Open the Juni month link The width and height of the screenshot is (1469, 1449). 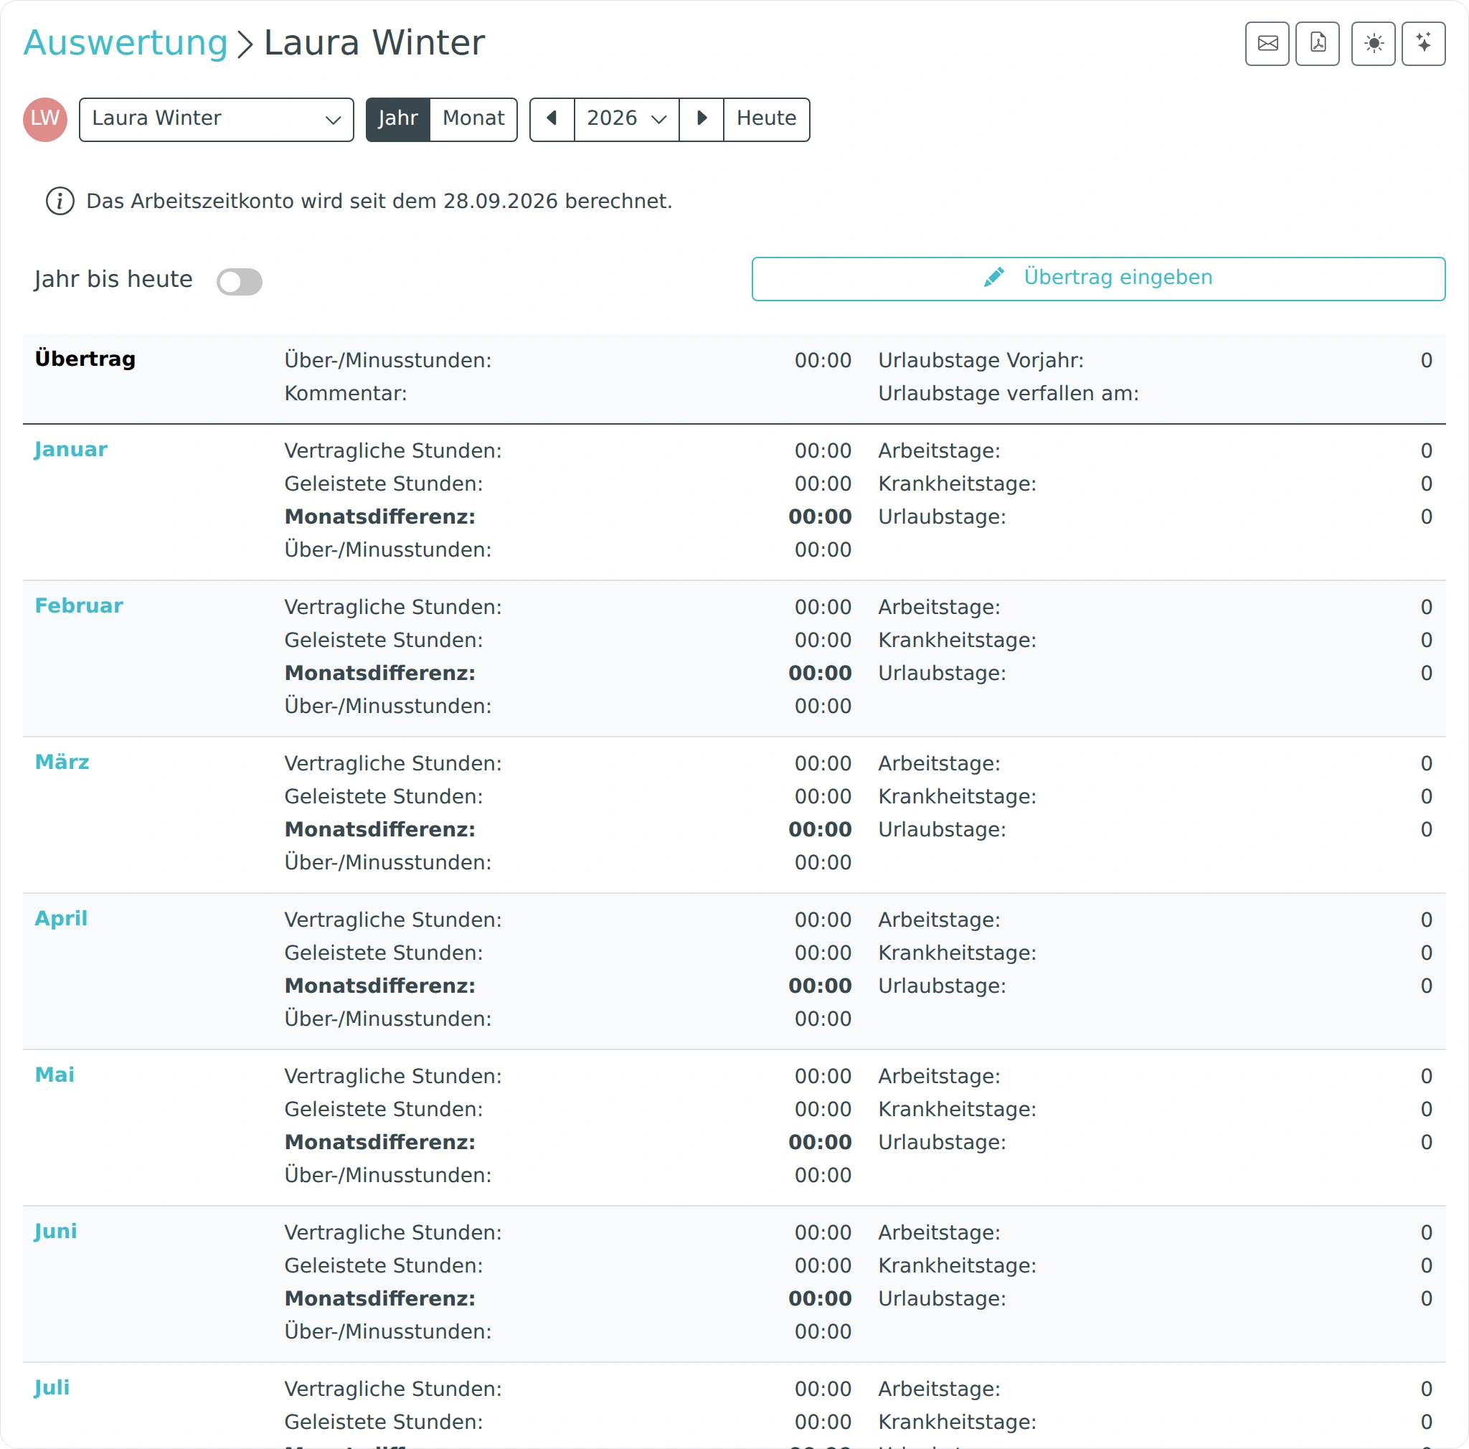point(55,1232)
